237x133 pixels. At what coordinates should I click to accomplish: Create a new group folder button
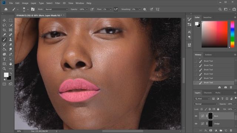pyautogui.click(x=221, y=130)
